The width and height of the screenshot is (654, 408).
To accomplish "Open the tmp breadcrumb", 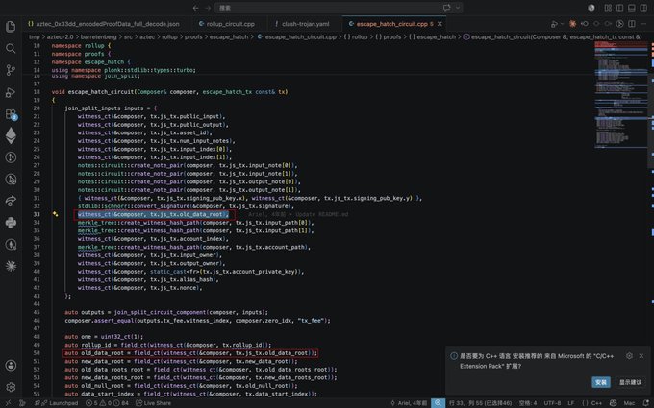I will (x=35, y=37).
